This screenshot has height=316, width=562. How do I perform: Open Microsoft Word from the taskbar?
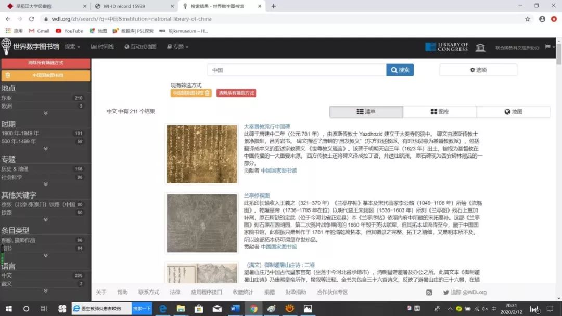(234, 309)
